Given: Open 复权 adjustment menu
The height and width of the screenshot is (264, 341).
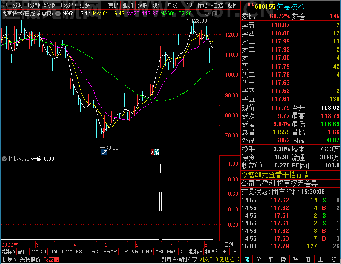Looking at the screenshot, I should pyautogui.click(x=113, y=5).
